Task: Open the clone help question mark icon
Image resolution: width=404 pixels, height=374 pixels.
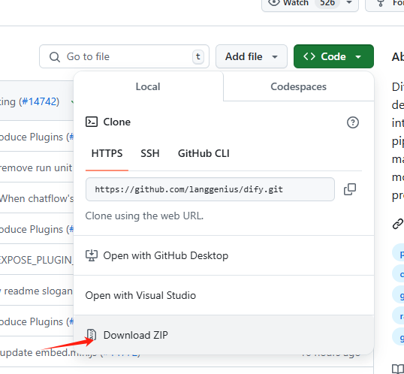Action: click(x=353, y=122)
